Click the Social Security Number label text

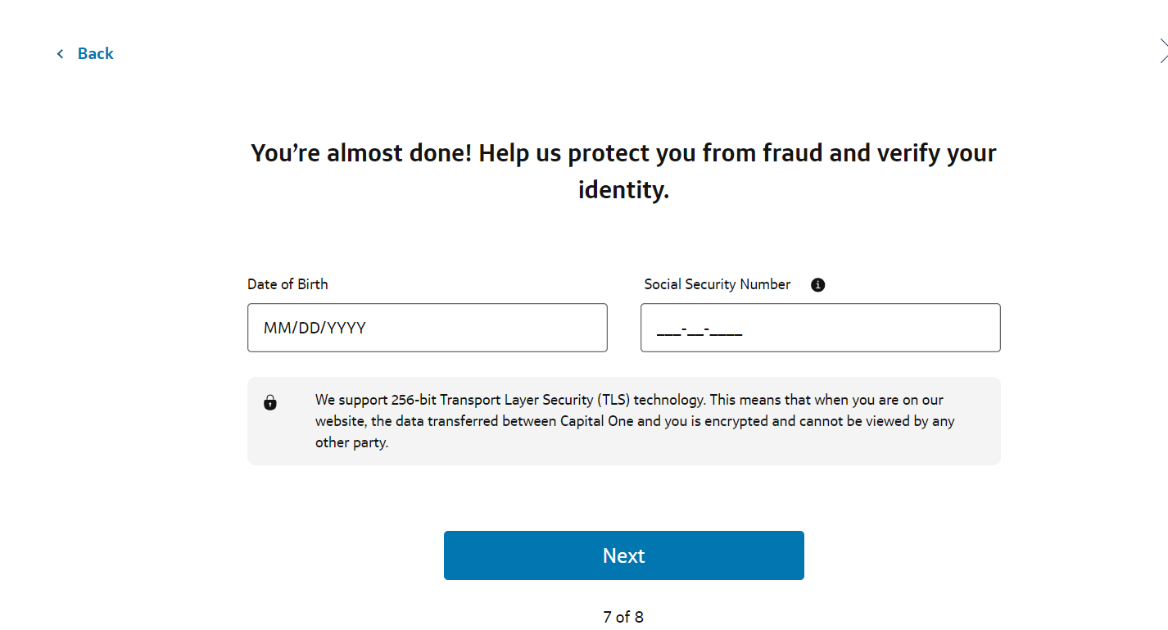[718, 284]
